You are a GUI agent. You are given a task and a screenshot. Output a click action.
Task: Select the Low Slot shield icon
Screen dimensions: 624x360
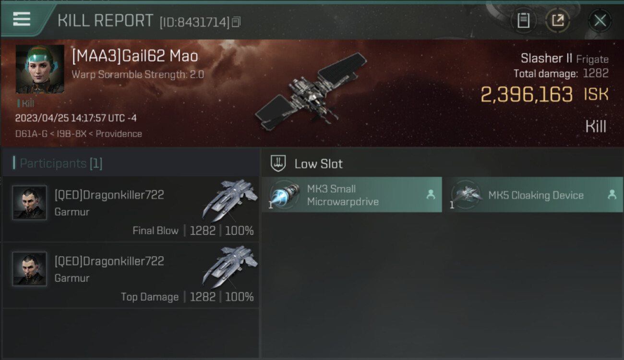coord(278,163)
